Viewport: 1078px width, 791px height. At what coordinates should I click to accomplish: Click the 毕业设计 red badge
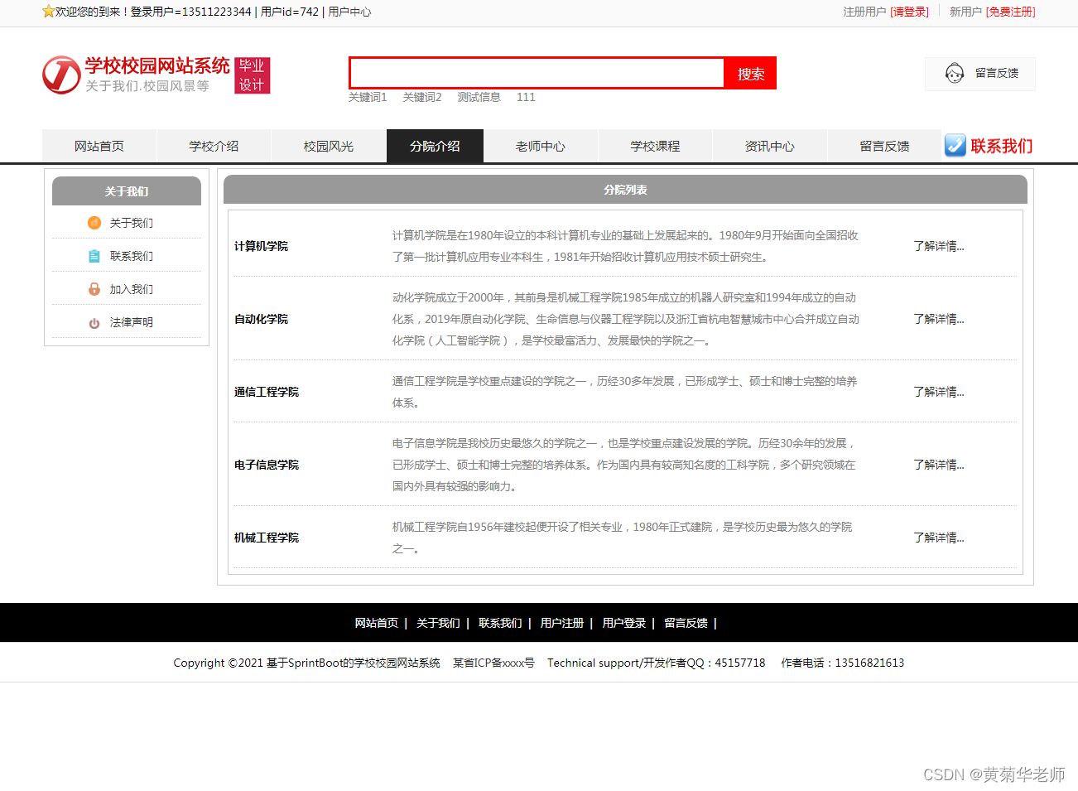pyautogui.click(x=253, y=75)
